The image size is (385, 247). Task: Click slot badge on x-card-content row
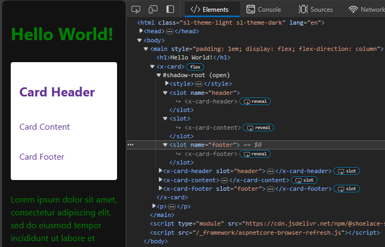pos(304,180)
